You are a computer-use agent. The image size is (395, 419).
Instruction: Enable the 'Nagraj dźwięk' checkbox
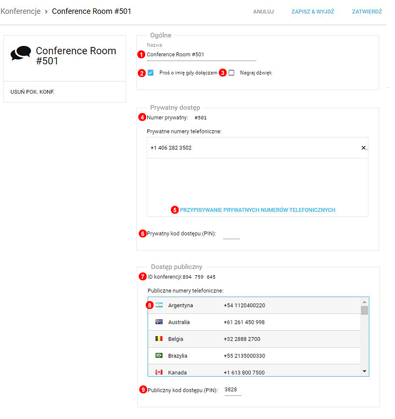coord(231,73)
